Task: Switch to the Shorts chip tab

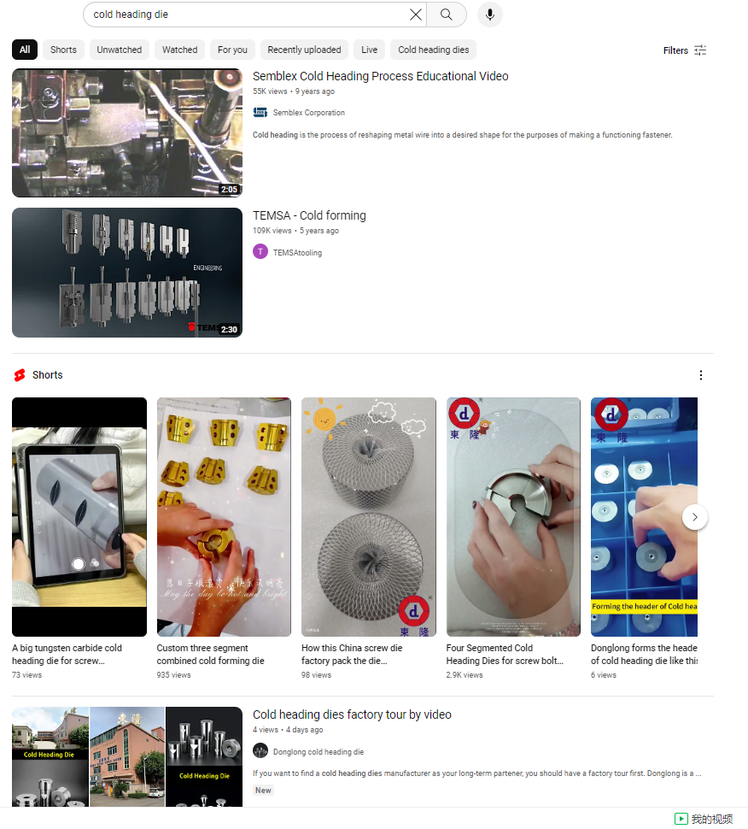Action: click(x=63, y=50)
